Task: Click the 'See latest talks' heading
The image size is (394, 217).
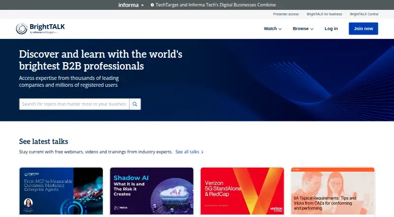Action: [x=43, y=142]
